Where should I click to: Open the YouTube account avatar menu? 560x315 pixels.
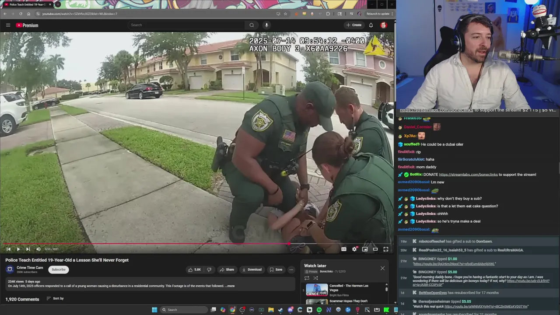[x=383, y=25]
